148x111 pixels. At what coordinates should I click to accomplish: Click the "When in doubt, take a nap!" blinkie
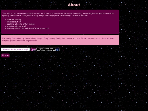(x=15, y=49)
